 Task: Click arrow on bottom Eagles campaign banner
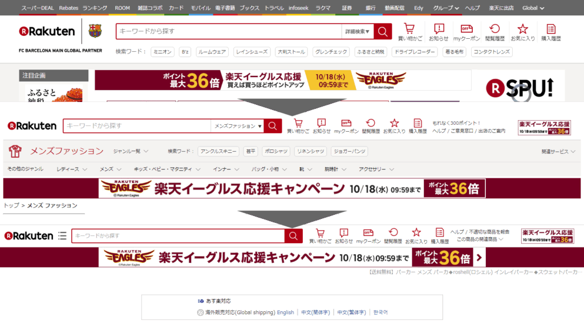(x=479, y=258)
